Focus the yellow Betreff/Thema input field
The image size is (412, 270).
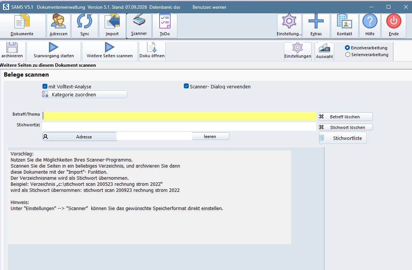pyautogui.click(x=179, y=116)
